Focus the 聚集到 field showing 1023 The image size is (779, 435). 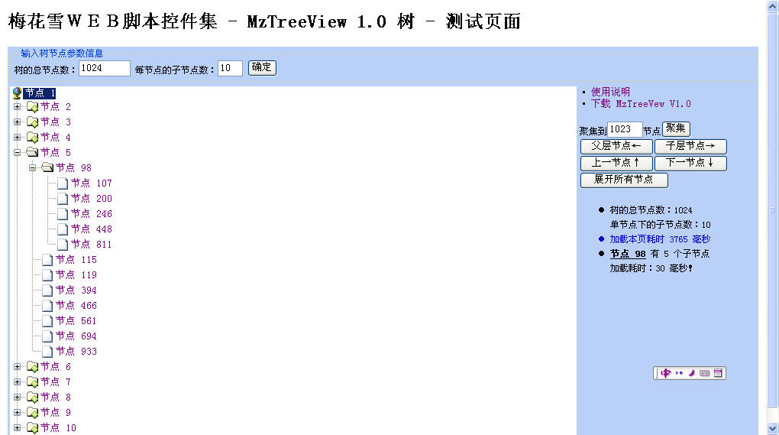[x=625, y=129]
